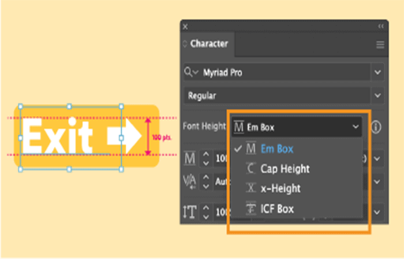
Task: Expand the Font Height Em Box dropdown
Action: [x=297, y=127]
